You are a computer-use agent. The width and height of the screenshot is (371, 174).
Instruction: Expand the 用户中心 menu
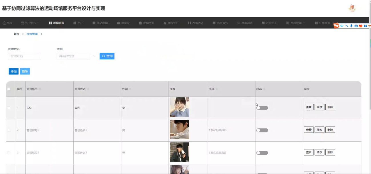tap(30, 23)
